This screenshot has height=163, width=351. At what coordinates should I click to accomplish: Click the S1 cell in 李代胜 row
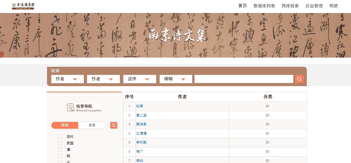[x=268, y=142]
